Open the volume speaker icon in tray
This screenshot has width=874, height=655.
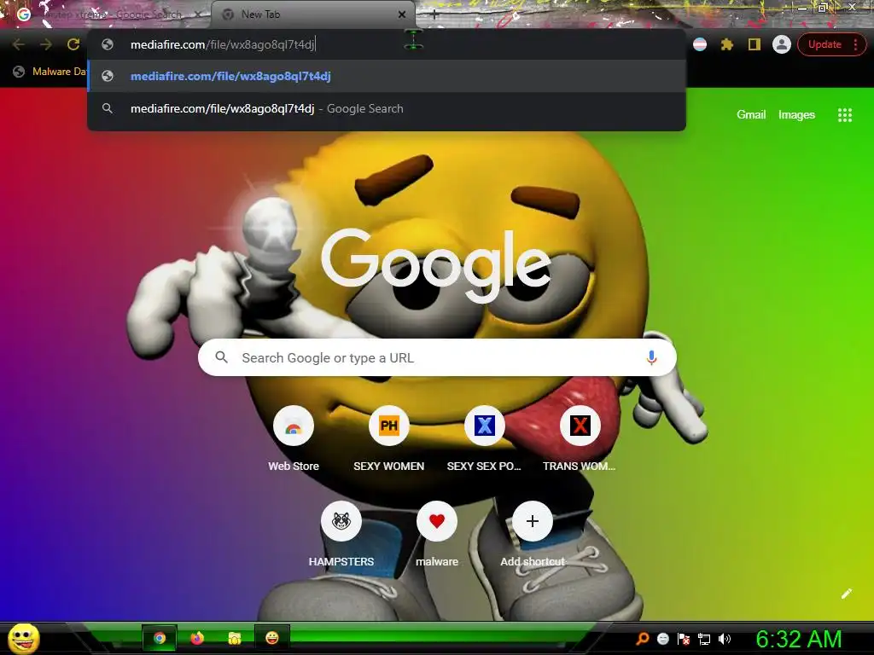coord(724,639)
